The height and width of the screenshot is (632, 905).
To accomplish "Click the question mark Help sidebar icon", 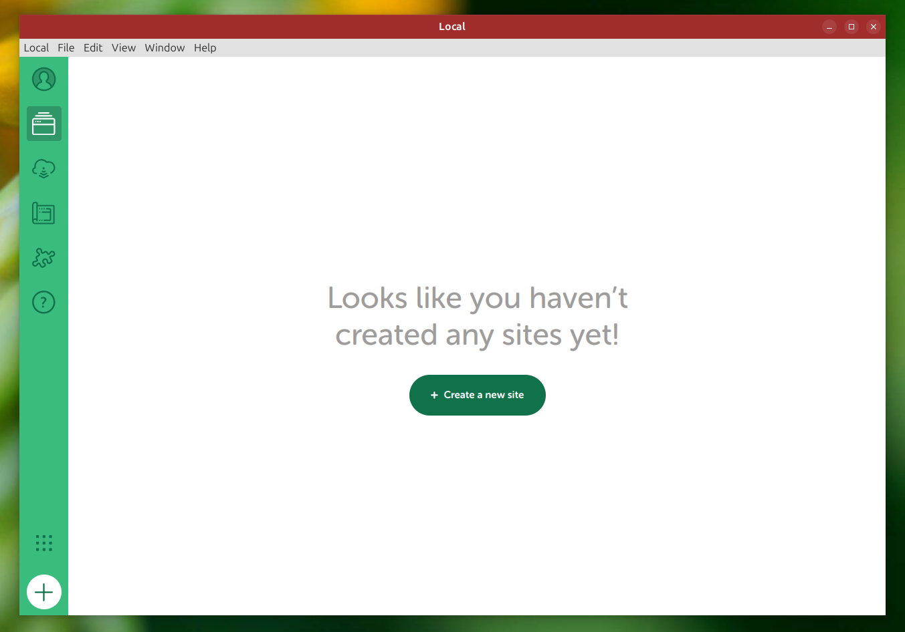I will [x=43, y=303].
